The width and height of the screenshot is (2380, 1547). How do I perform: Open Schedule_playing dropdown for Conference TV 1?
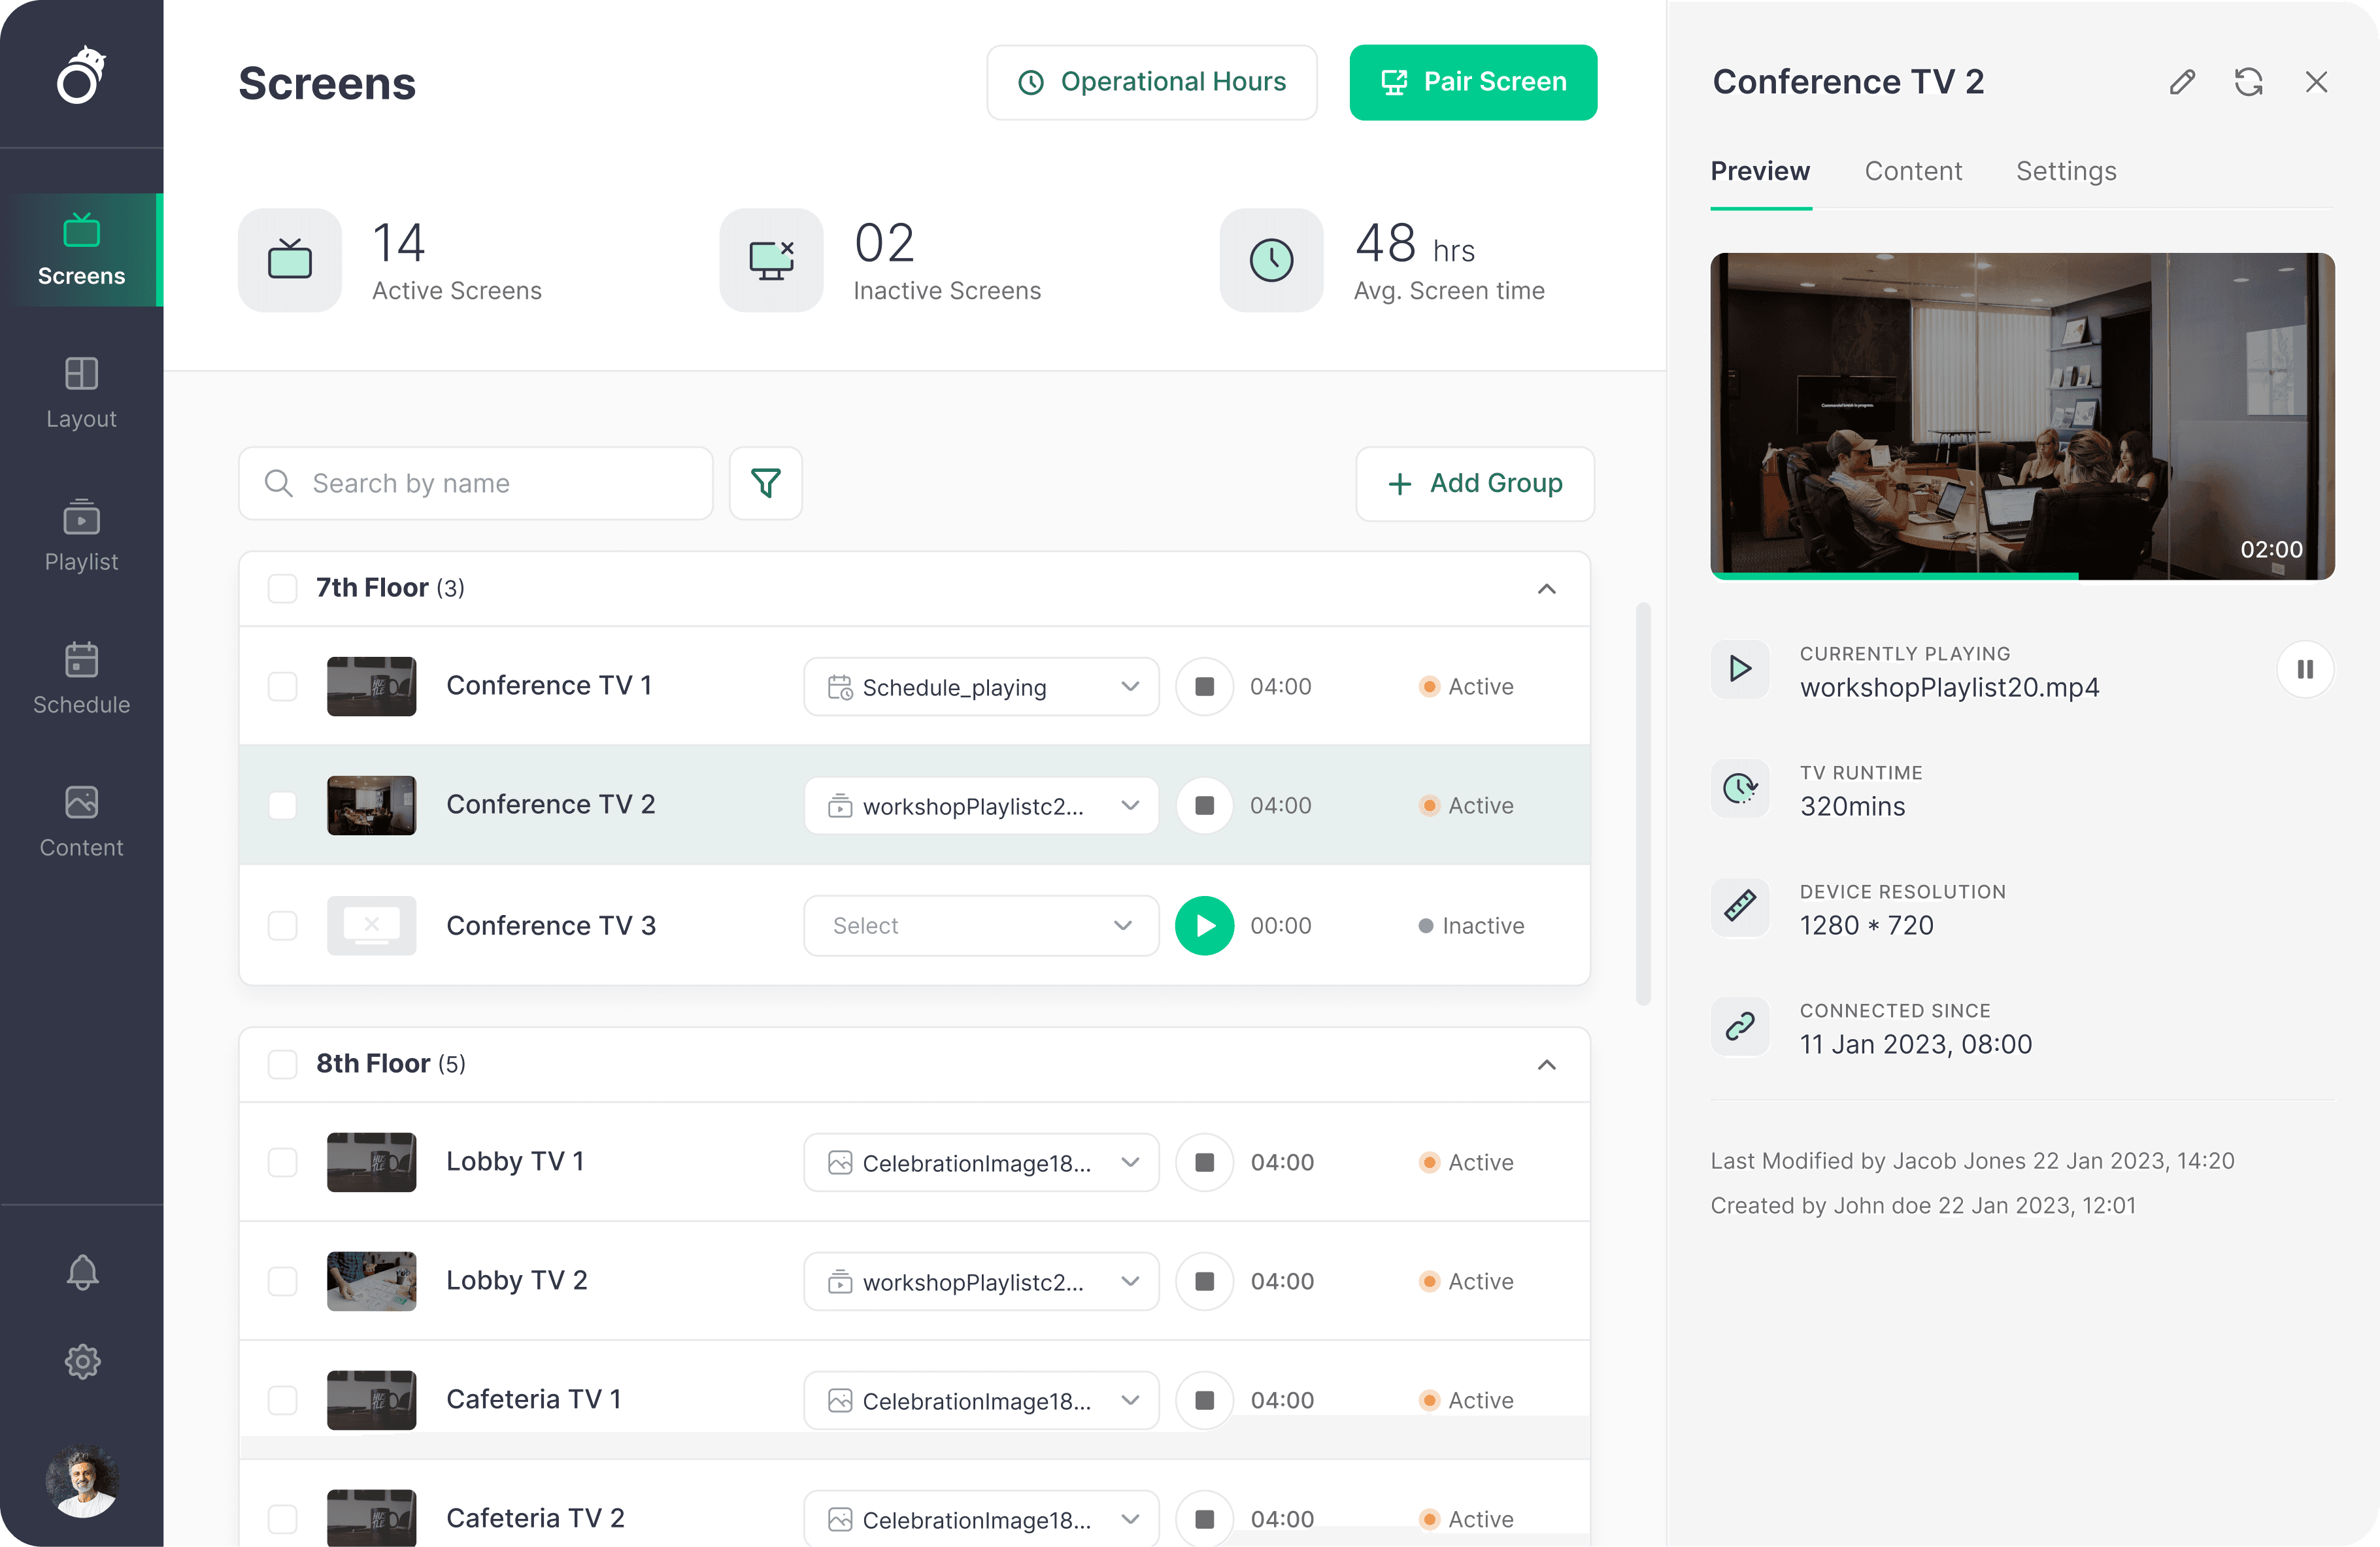click(x=980, y=686)
